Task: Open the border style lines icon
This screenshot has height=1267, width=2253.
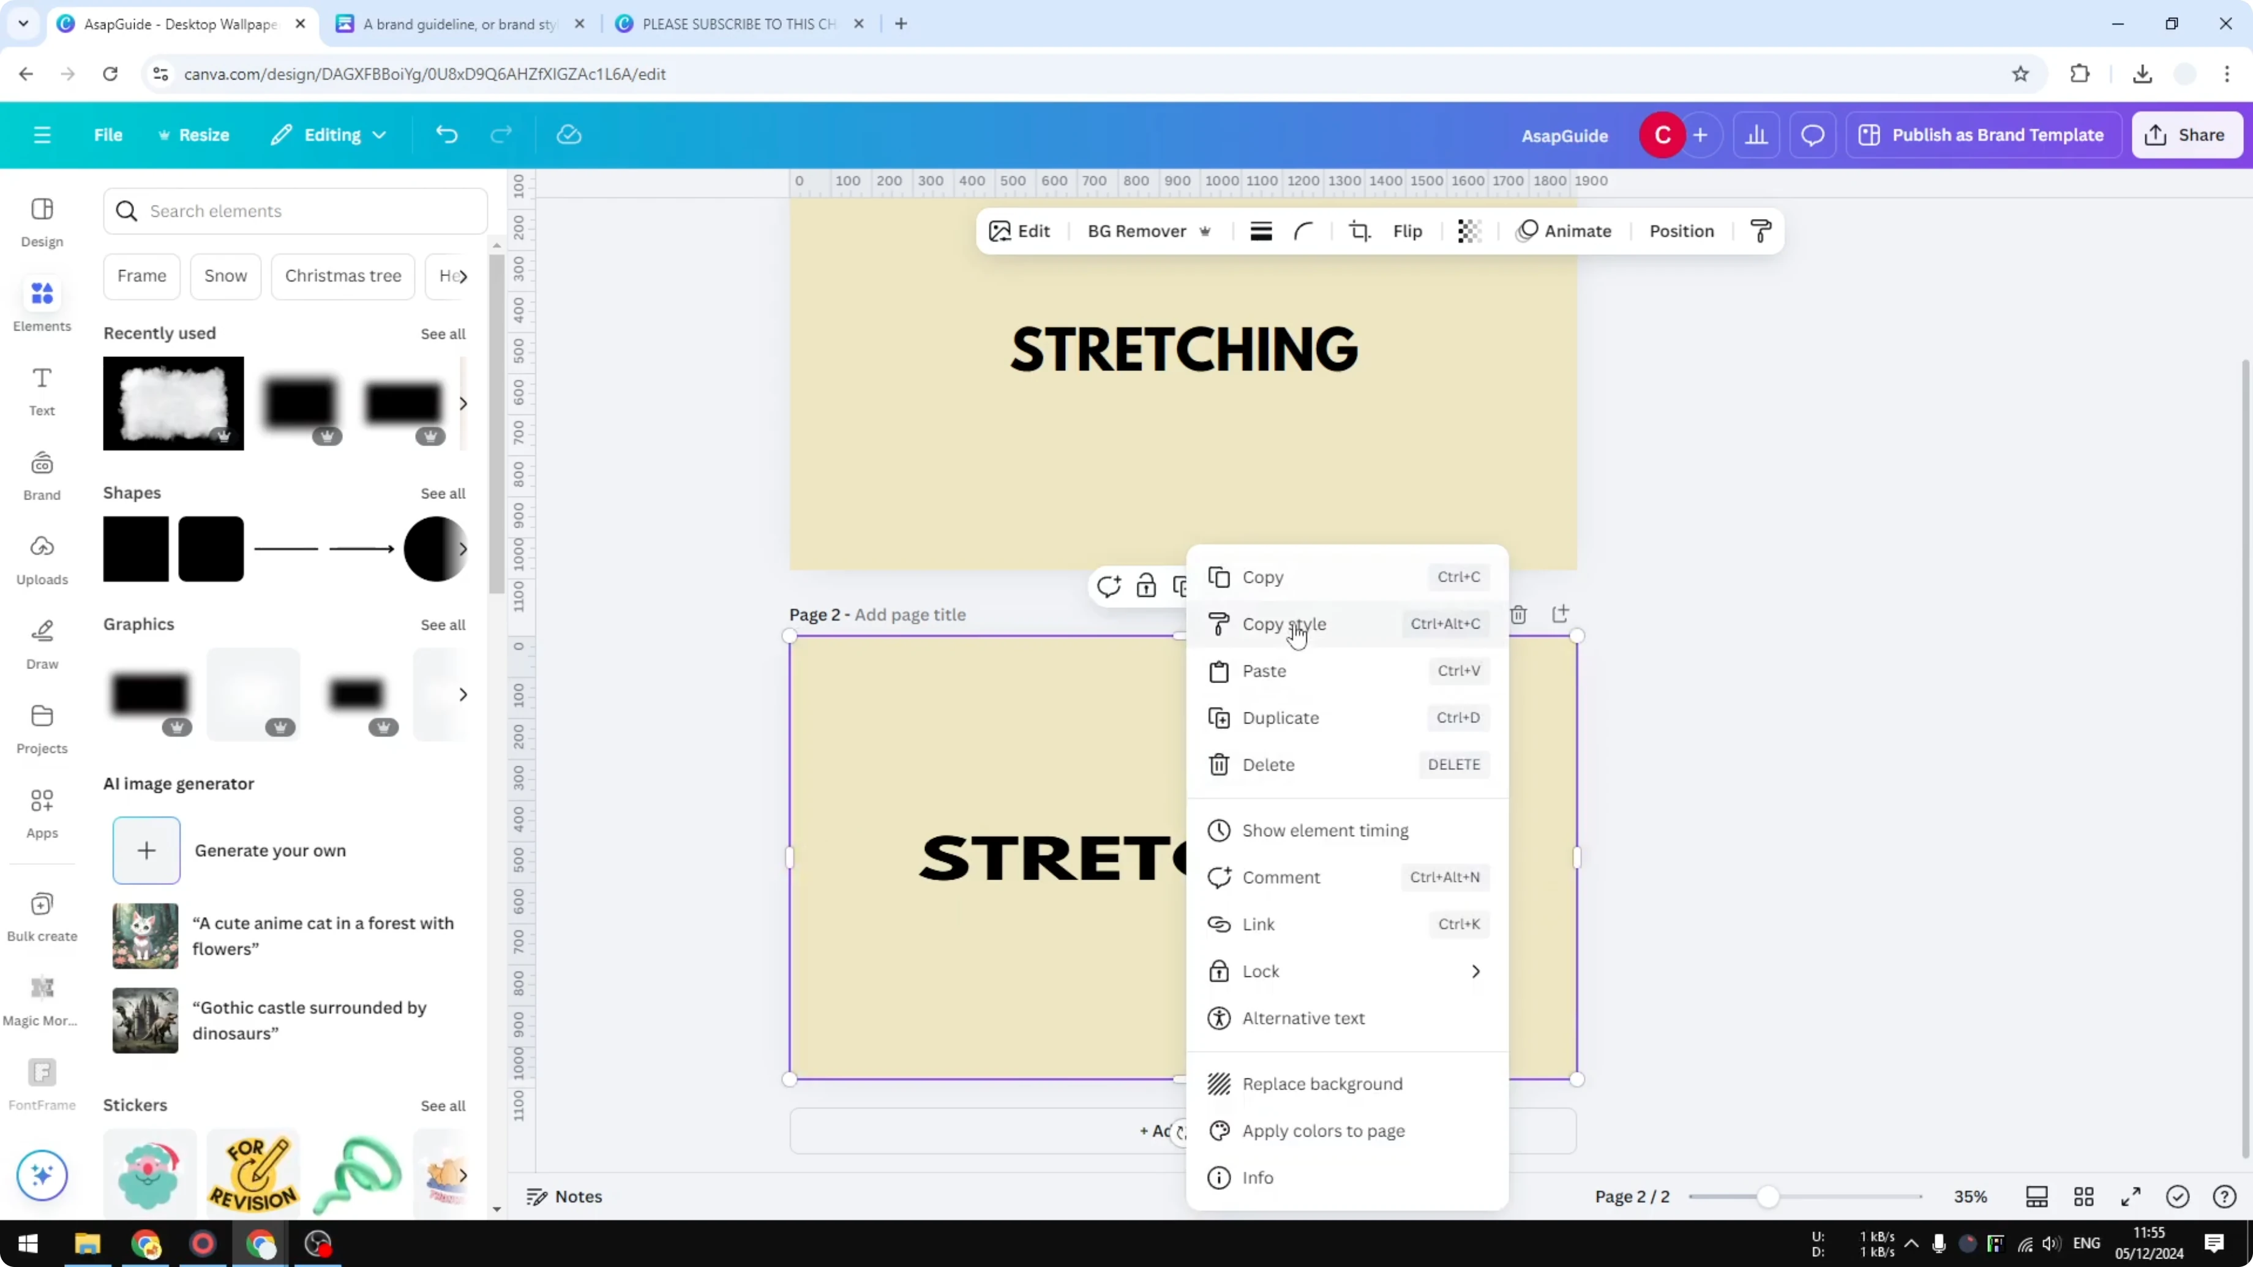Action: coord(1261,231)
